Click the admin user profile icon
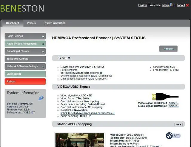 [x=171, y=5]
